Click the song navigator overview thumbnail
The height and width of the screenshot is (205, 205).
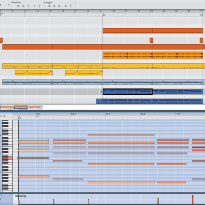pos(21,107)
